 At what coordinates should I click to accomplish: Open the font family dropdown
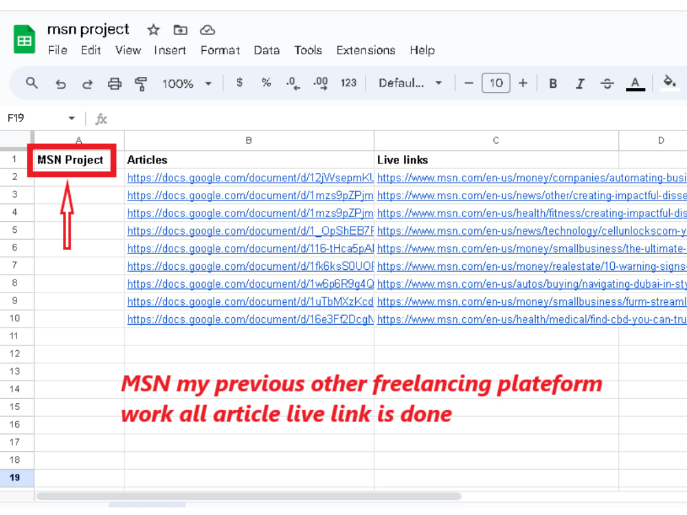point(410,83)
